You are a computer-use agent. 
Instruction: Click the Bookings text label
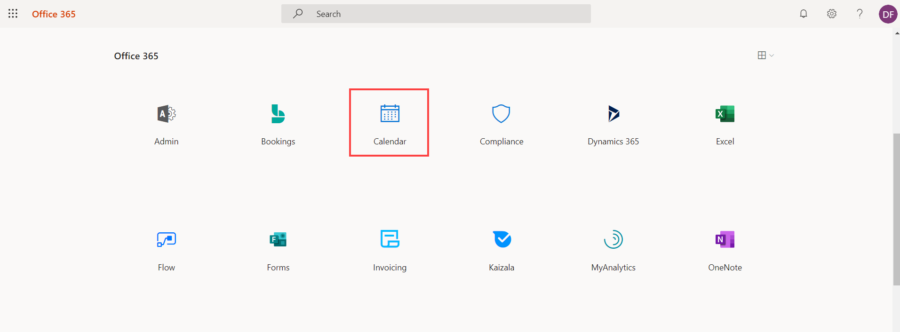(x=278, y=142)
